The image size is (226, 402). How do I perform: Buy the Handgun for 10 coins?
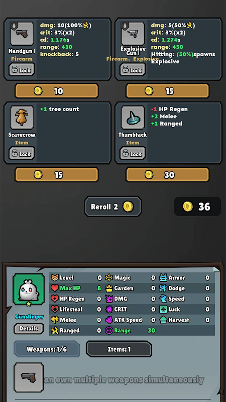coord(57,91)
